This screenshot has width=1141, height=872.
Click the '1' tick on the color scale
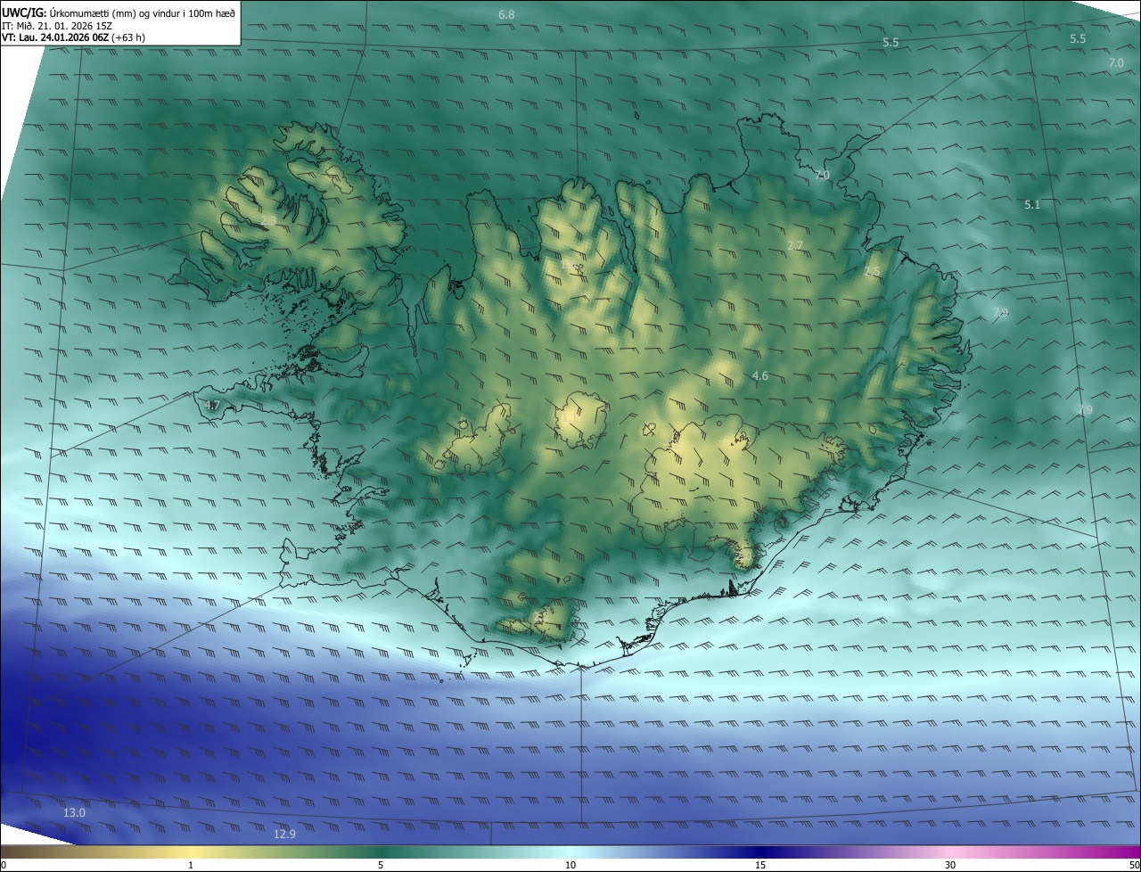(x=191, y=866)
